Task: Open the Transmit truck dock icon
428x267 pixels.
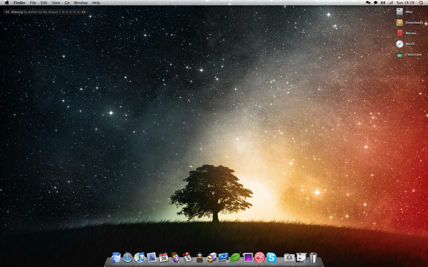Action: [211, 258]
